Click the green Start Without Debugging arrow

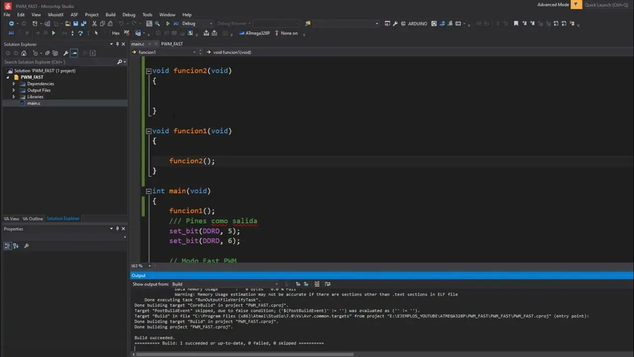click(168, 23)
